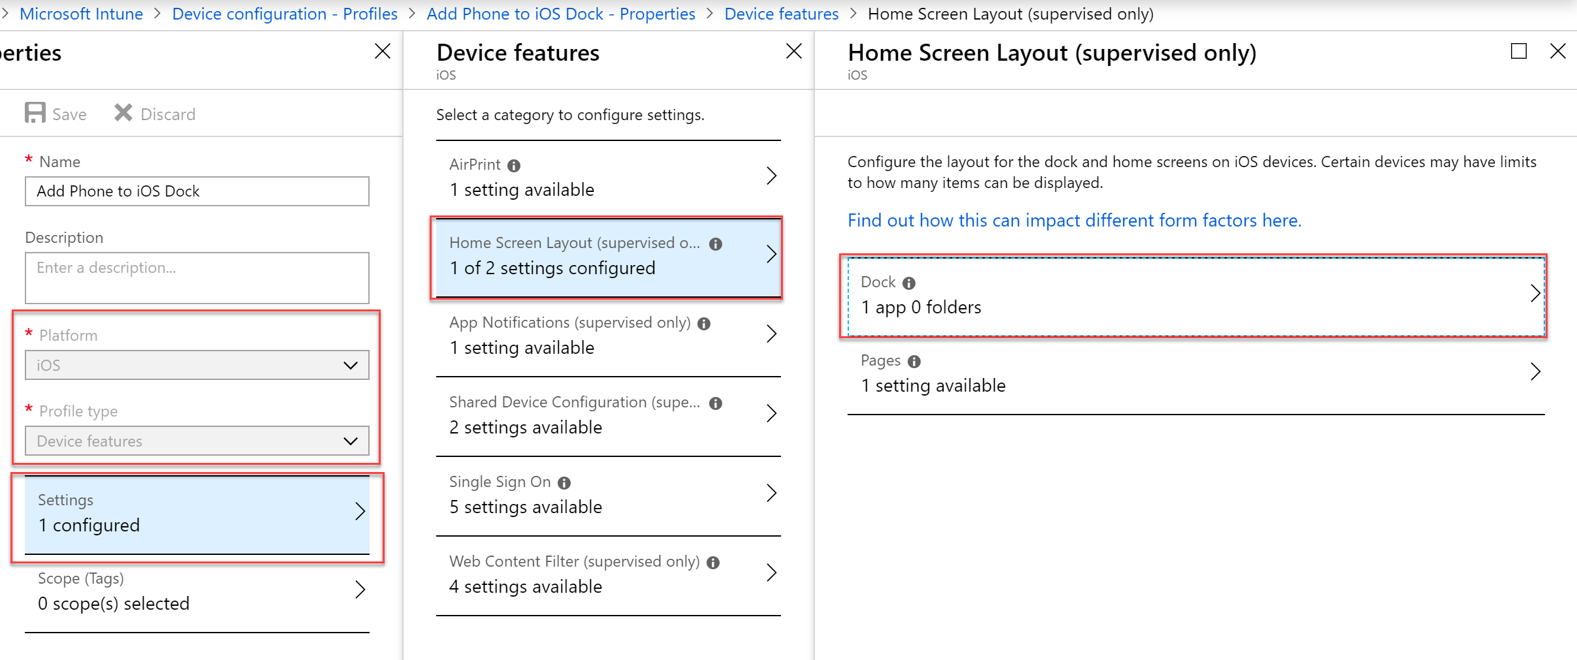Viewport: 1577px width, 660px height.
Task: Expand Dock setting chevron
Action: (1535, 293)
